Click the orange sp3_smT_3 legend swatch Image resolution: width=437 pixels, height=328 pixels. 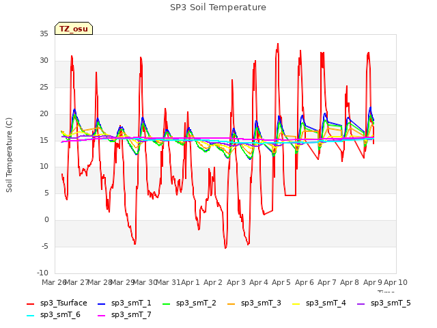231,303
